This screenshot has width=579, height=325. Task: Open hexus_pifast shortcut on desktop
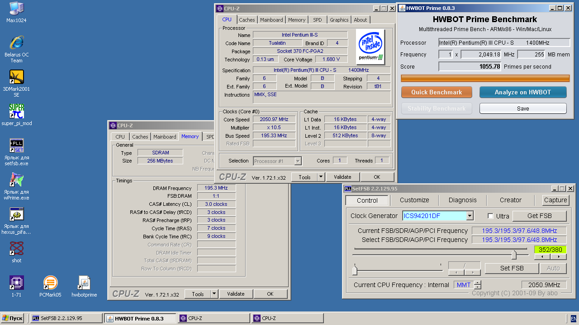(x=16, y=221)
